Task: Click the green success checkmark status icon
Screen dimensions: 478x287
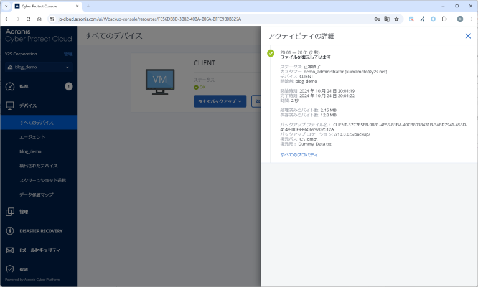Action: click(x=271, y=54)
